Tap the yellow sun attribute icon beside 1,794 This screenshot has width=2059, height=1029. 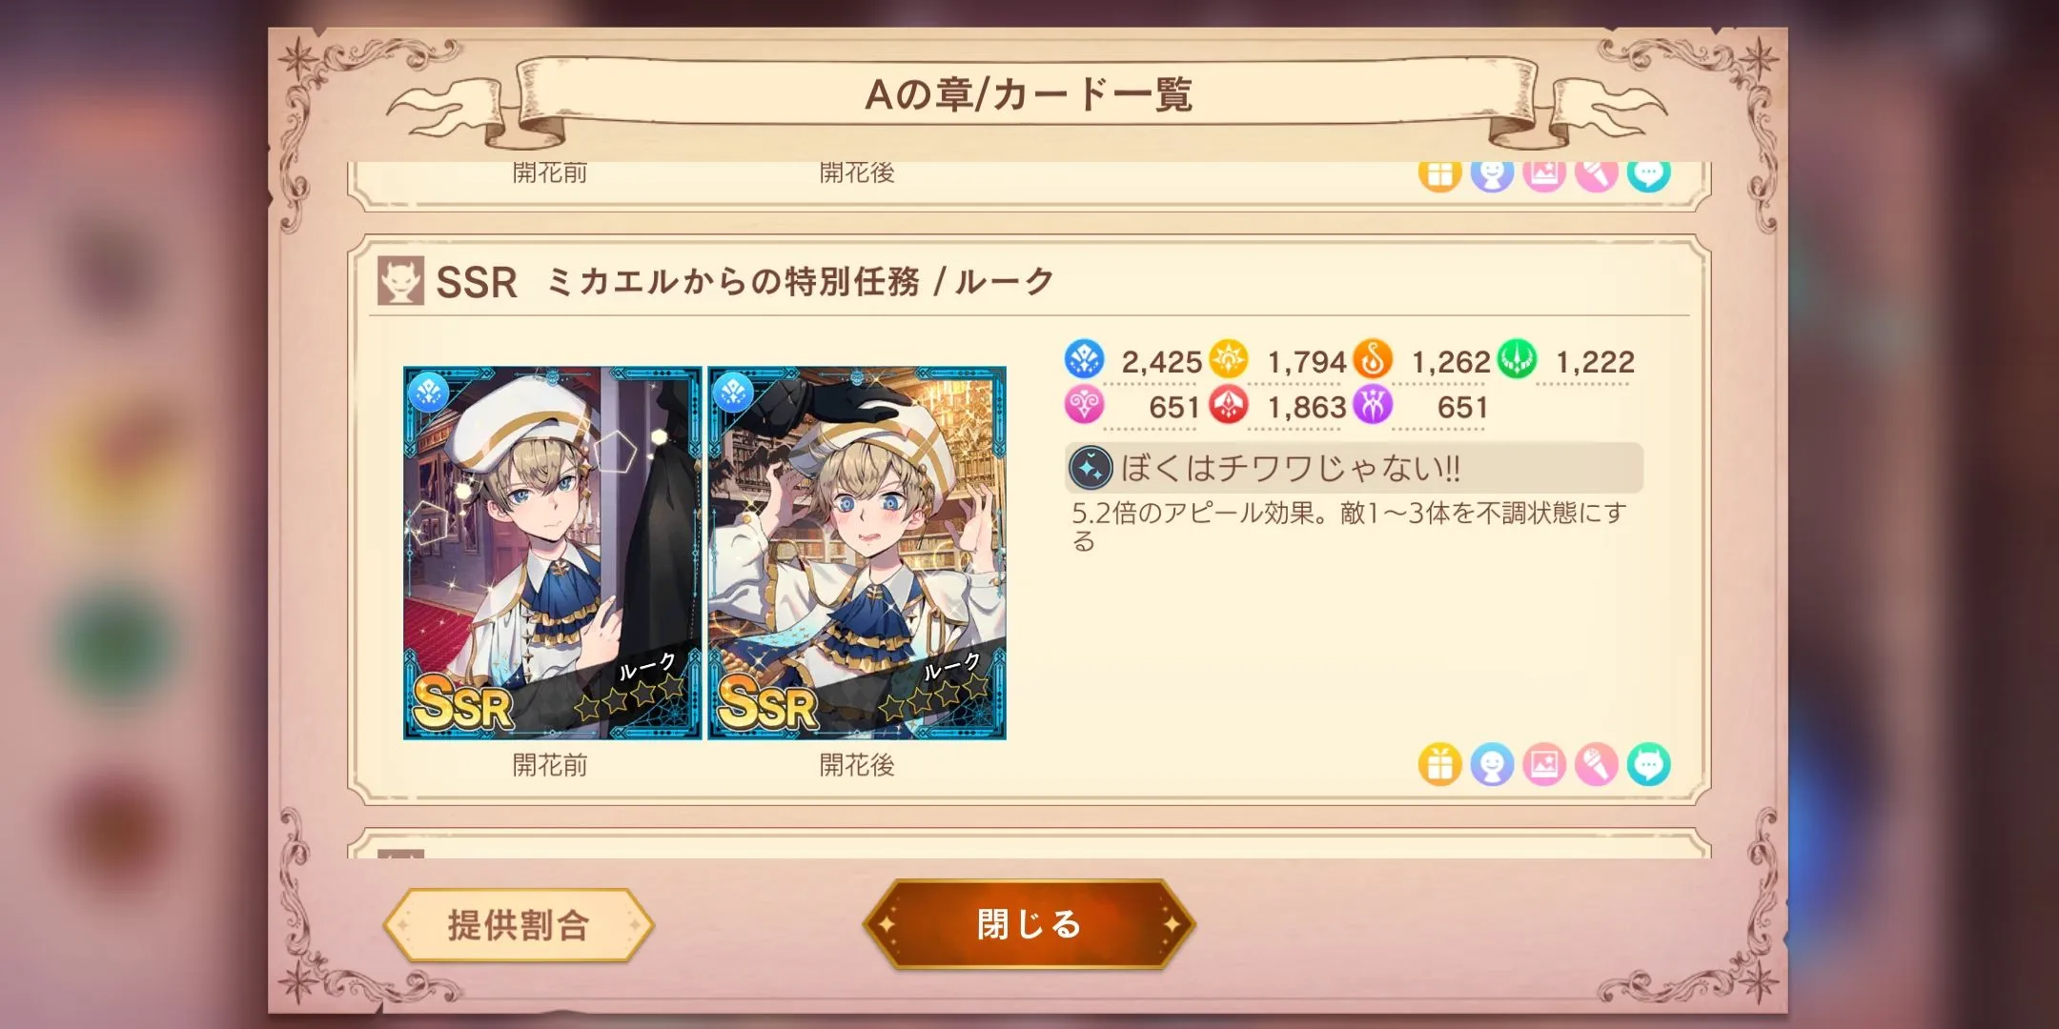coord(1229,359)
